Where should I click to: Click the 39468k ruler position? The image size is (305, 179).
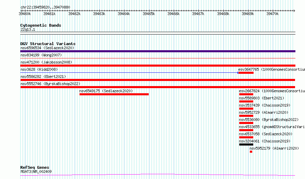[223, 14]
